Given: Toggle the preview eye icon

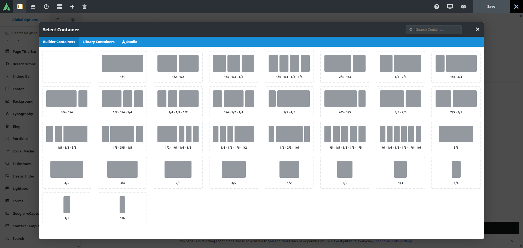Looking at the screenshot, I should coord(463,7).
